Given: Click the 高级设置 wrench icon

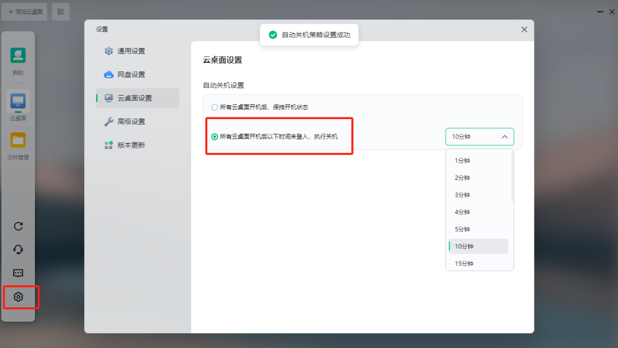Looking at the screenshot, I should click(108, 121).
